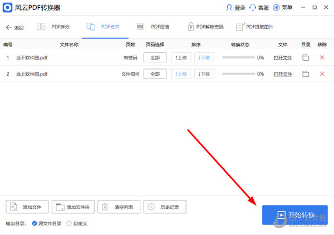Click the 排序 column header
334x235 pixels.
196,45
